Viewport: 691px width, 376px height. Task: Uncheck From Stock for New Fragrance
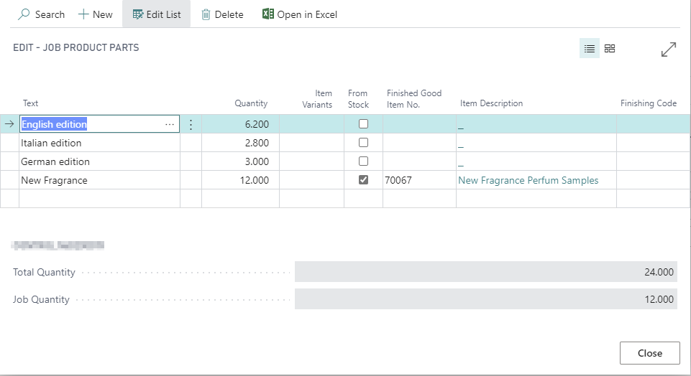[x=363, y=180]
